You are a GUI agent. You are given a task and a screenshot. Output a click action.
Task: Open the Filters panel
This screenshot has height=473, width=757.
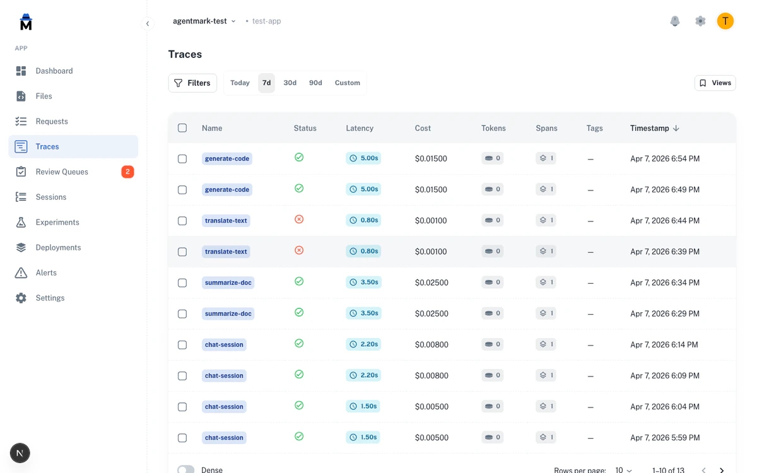[x=192, y=83]
